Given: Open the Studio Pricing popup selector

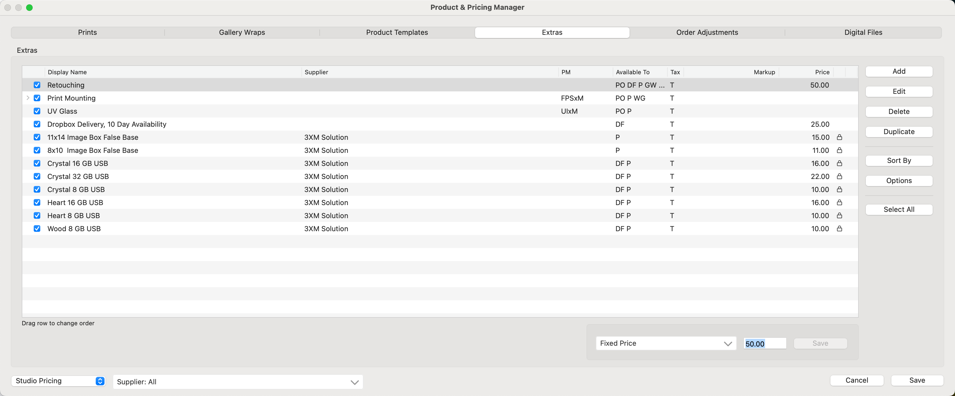Looking at the screenshot, I should [x=58, y=381].
